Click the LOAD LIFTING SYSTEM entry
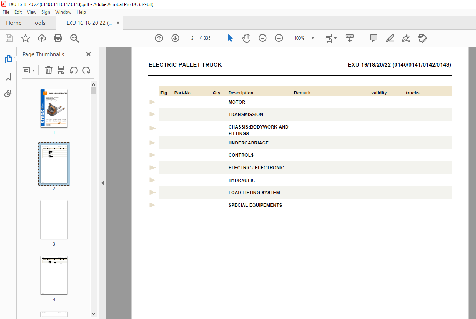This screenshot has width=476, height=319. 254,193
